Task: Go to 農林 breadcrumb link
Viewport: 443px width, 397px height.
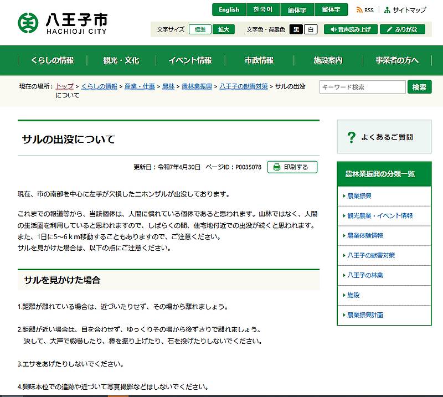Action: [168, 86]
